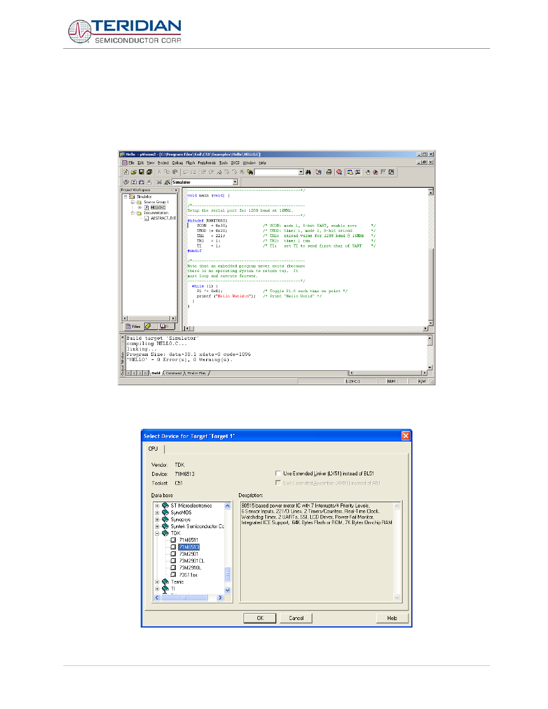
Task: Toggle the Project Window toolbar icon
Action: pyautogui.click(x=350, y=172)
